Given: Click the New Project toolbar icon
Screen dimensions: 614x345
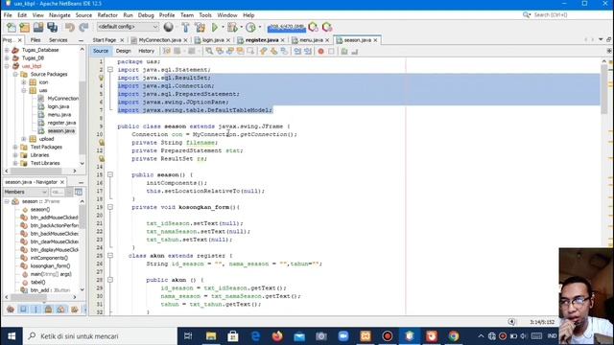Looking at the screenshot, I should pos(25,27).
